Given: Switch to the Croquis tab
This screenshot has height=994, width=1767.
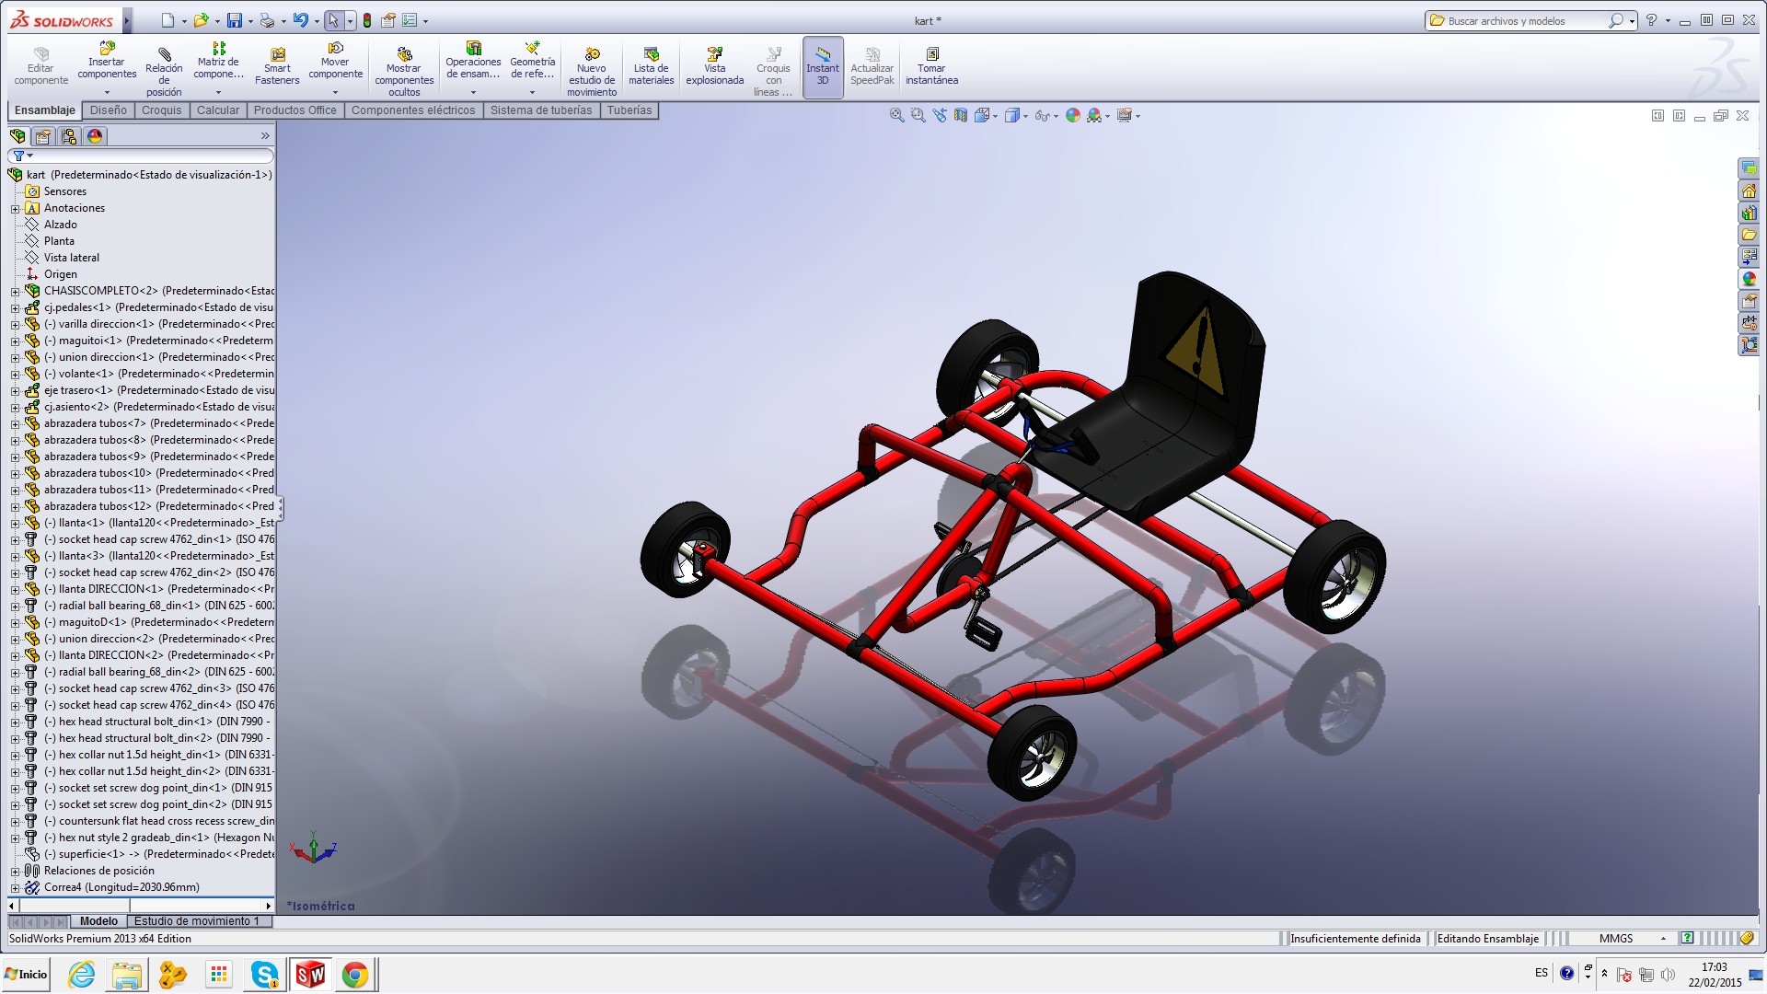Looking at the screenshot, I should coord(161,110).
